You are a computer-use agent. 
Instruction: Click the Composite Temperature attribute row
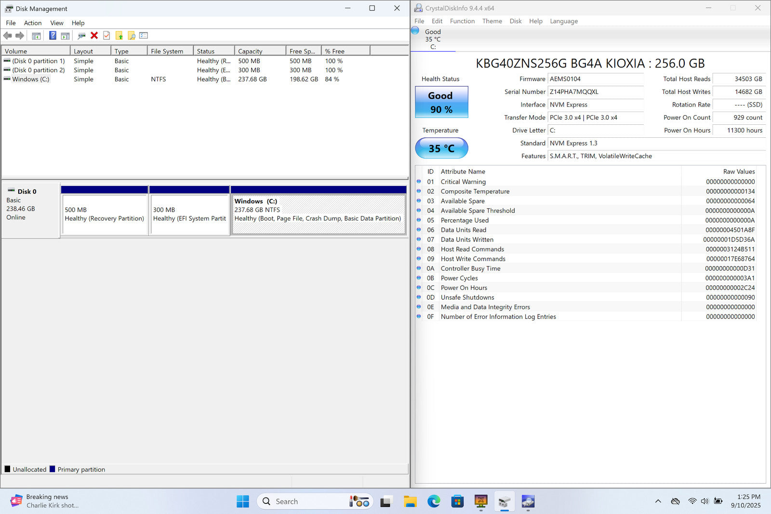[586, 191]
